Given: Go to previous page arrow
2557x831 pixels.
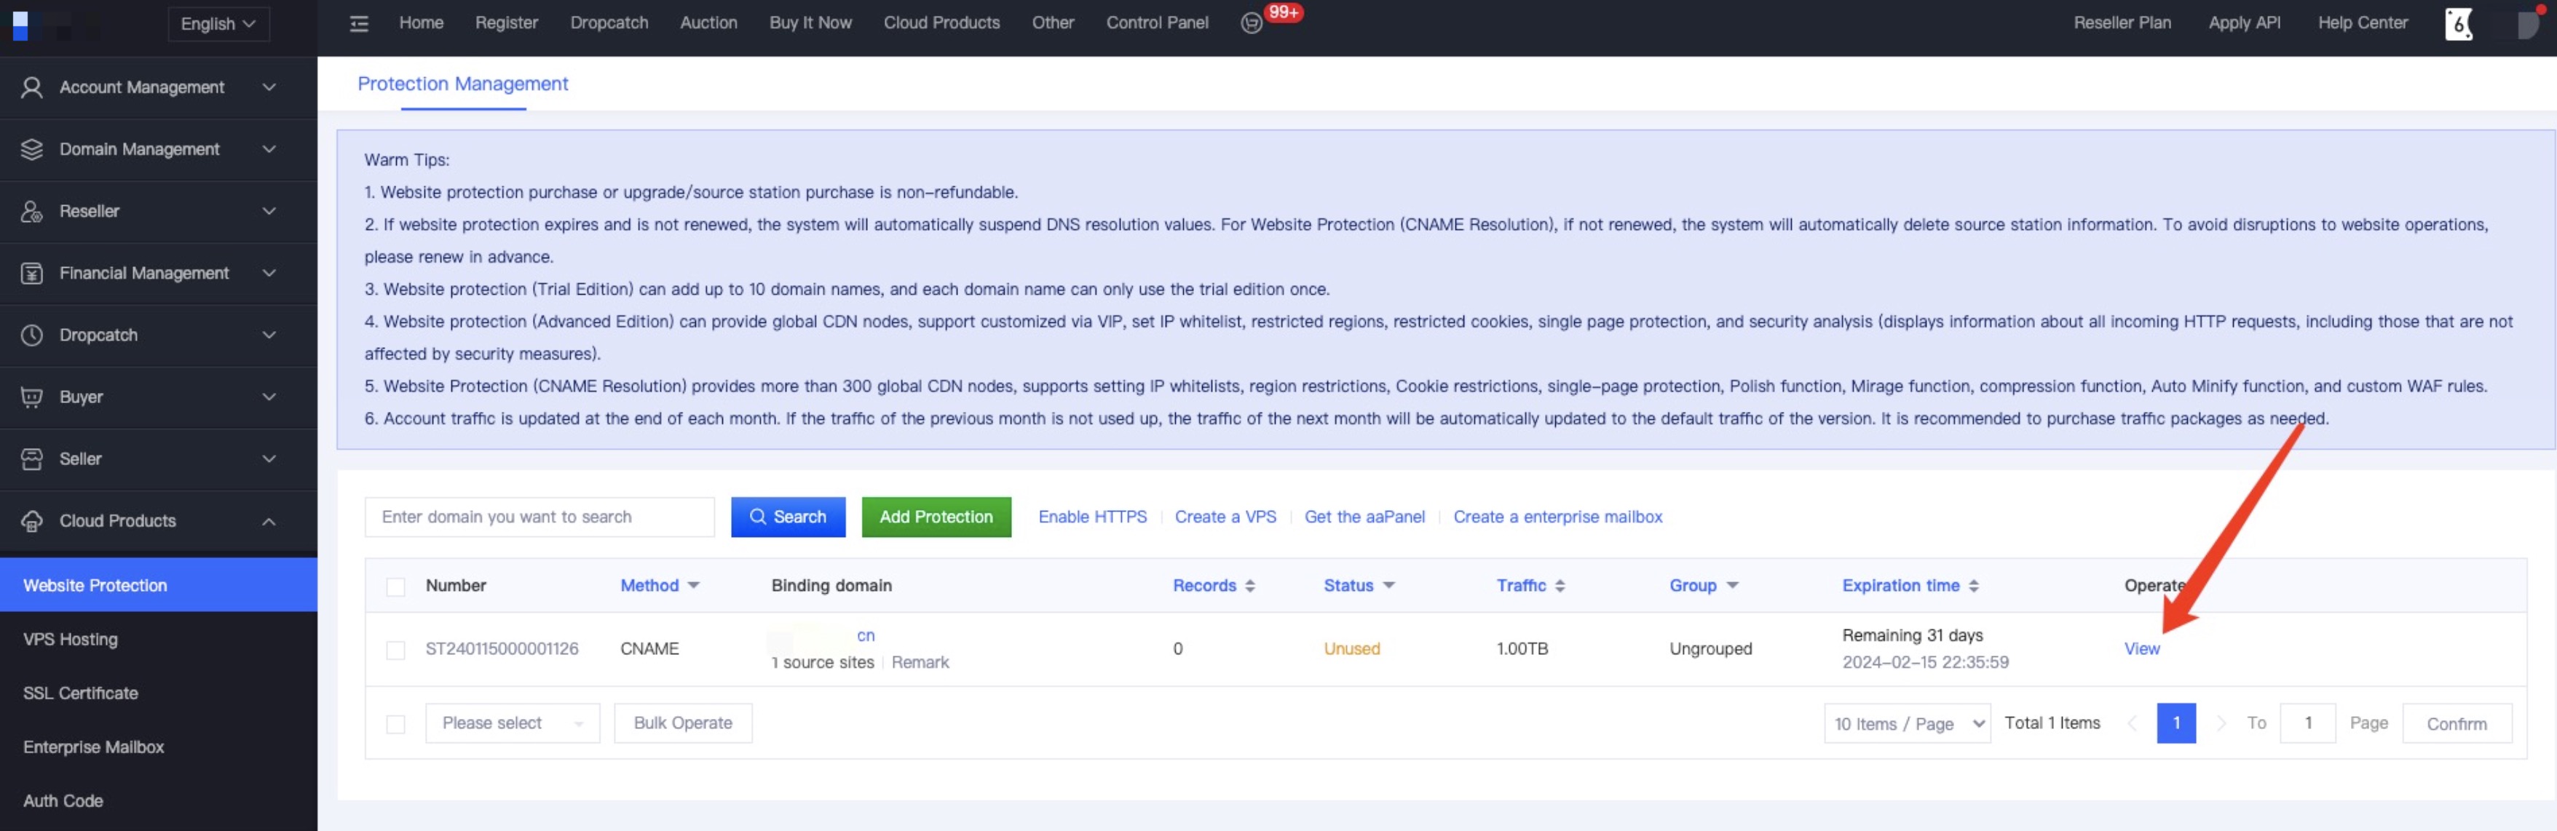Looking at the screenshot, I should 2132,723.
